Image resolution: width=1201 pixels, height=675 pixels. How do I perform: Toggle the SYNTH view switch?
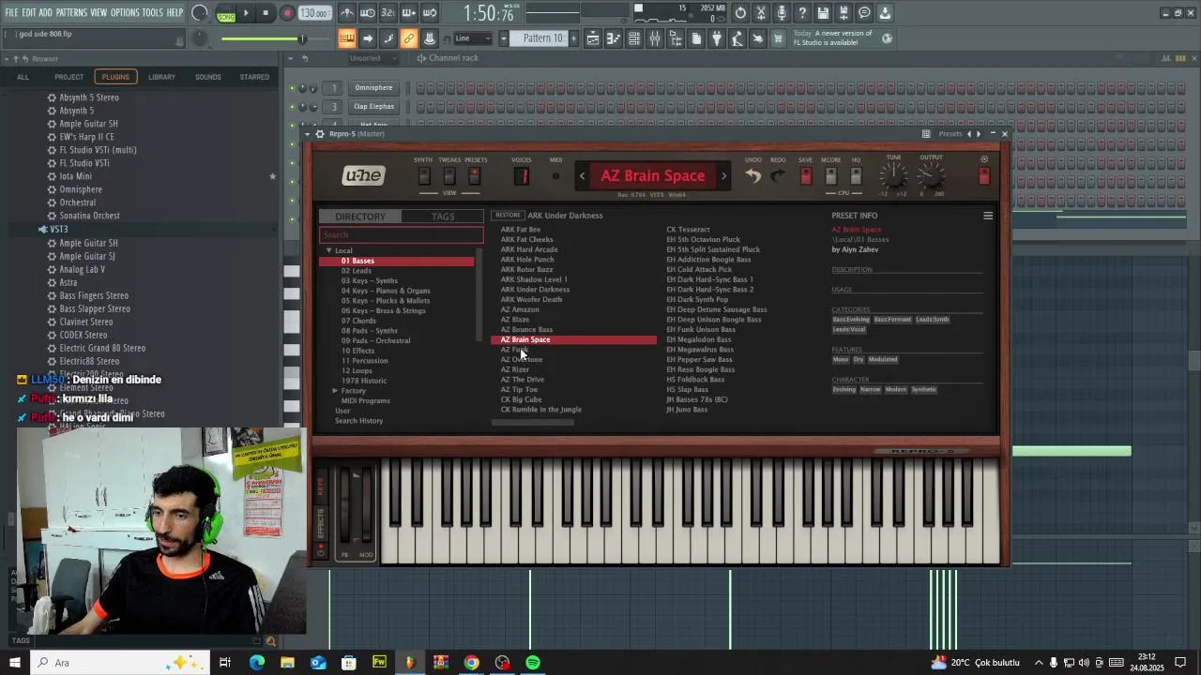(x=424, y=175)
